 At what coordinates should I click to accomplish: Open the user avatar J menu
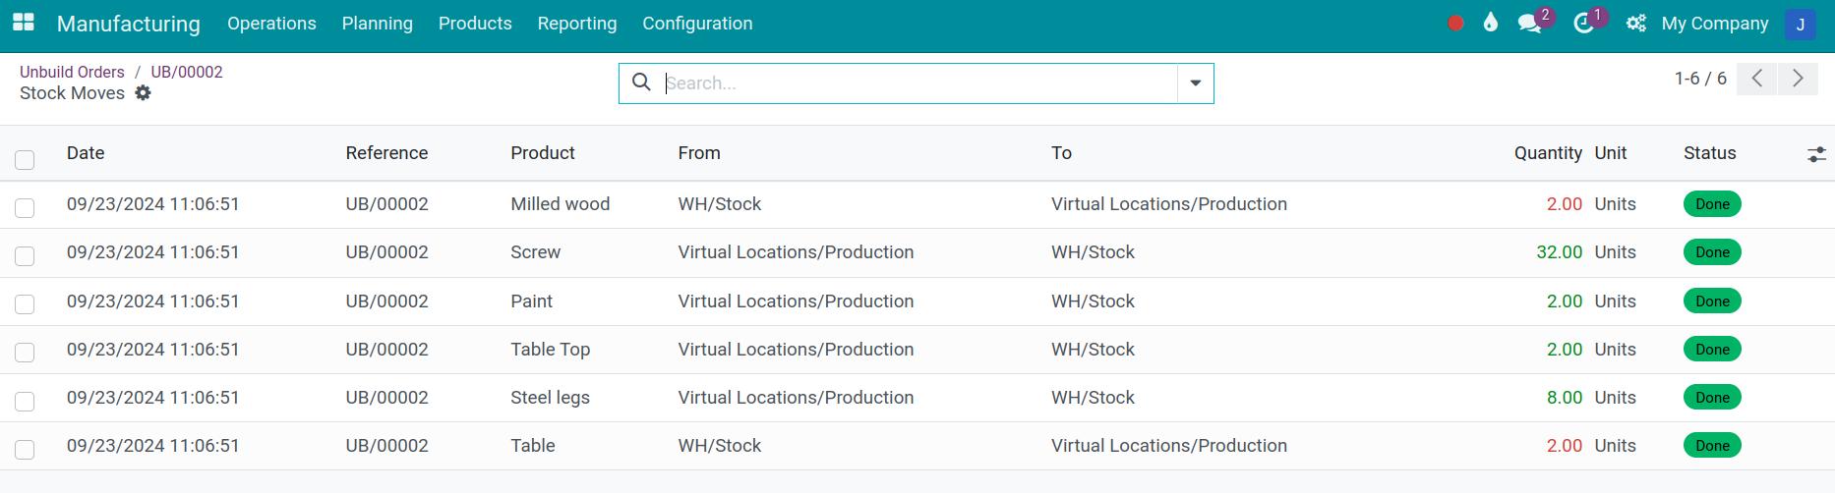[1800, 24]
